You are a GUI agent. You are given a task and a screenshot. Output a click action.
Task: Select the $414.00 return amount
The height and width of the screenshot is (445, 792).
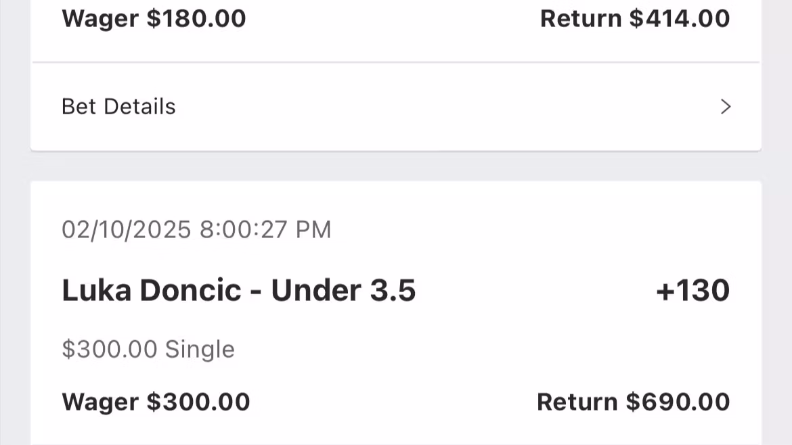point(679,18)
